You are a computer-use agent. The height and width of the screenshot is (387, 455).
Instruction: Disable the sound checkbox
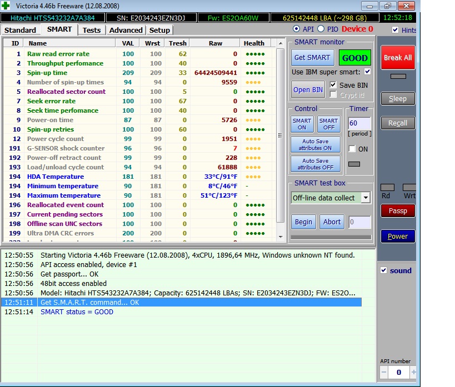(383, 270)
